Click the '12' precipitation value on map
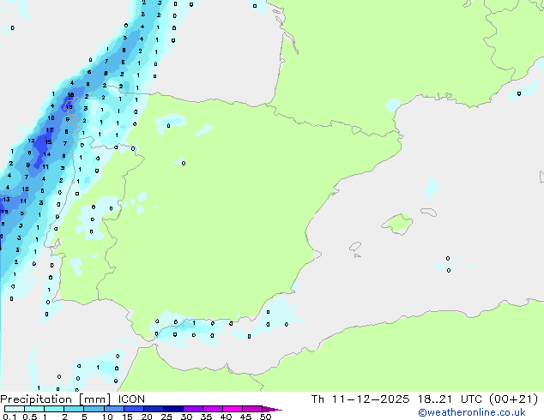The height and width of the screenshot is (420, 544). click(31, 141)
